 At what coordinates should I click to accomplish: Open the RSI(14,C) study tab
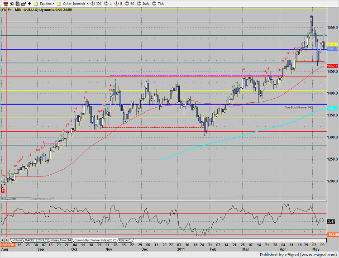tap(125, 240)
